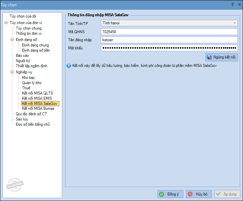243x201 pixels.
Task: Click the Tên đăng nhập input field
Action: 169,40
